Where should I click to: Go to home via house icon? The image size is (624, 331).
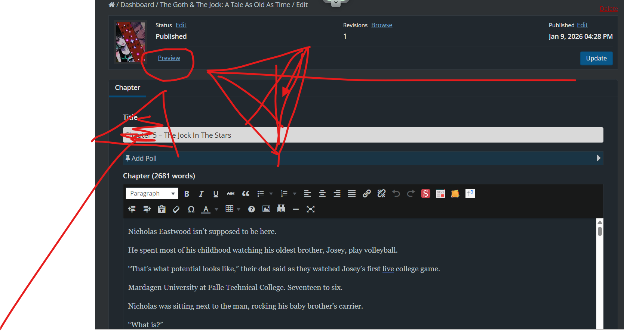pos(111,4)
